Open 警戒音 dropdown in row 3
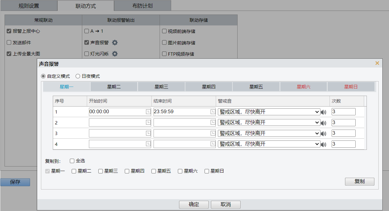This screenshot has height=211, width=389. [269, 134]
